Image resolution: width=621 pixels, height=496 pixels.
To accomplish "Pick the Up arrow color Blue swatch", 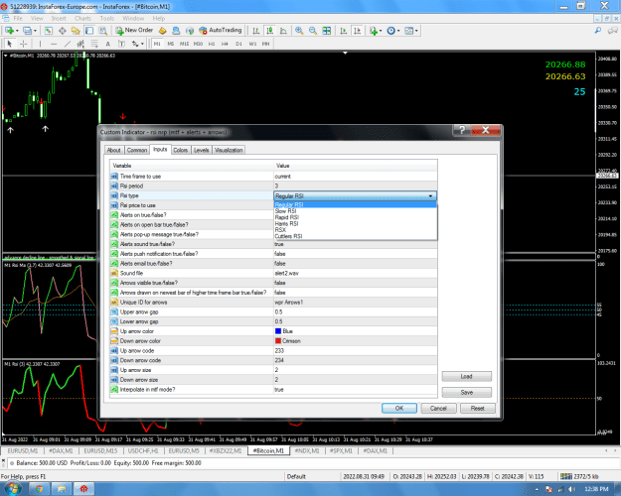I will click(x=278, y=331).
